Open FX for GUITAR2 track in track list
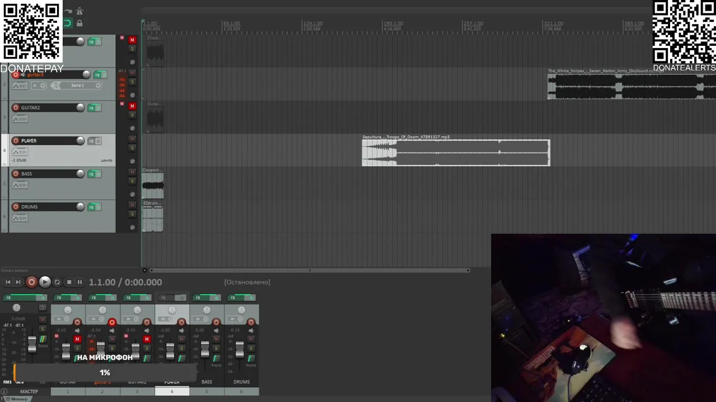The height and width of the screenshot is (402, 716). pyautogui.click(x=91, y=108)
